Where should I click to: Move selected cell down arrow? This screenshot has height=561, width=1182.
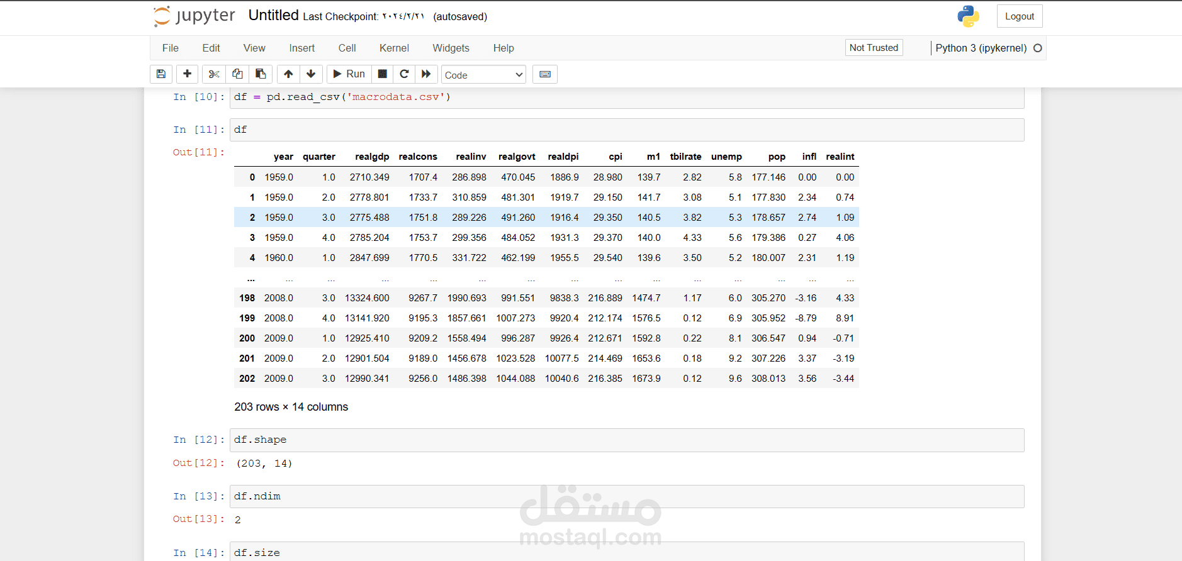tap(311, 74)
